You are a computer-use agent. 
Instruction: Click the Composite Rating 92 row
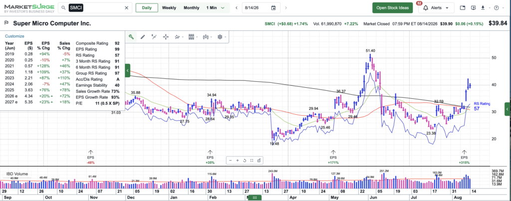[97, 43]
